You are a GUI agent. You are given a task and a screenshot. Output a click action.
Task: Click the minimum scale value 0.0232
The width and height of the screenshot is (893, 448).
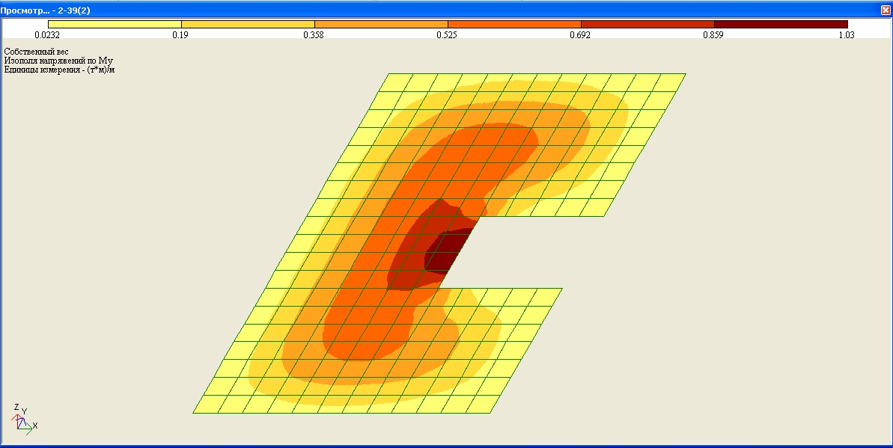point(47,34)
